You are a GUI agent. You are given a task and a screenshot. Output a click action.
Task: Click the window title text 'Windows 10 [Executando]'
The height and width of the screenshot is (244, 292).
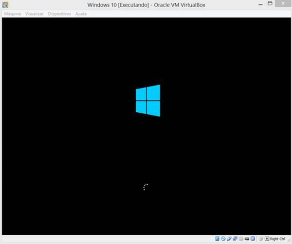pos(118,5)
